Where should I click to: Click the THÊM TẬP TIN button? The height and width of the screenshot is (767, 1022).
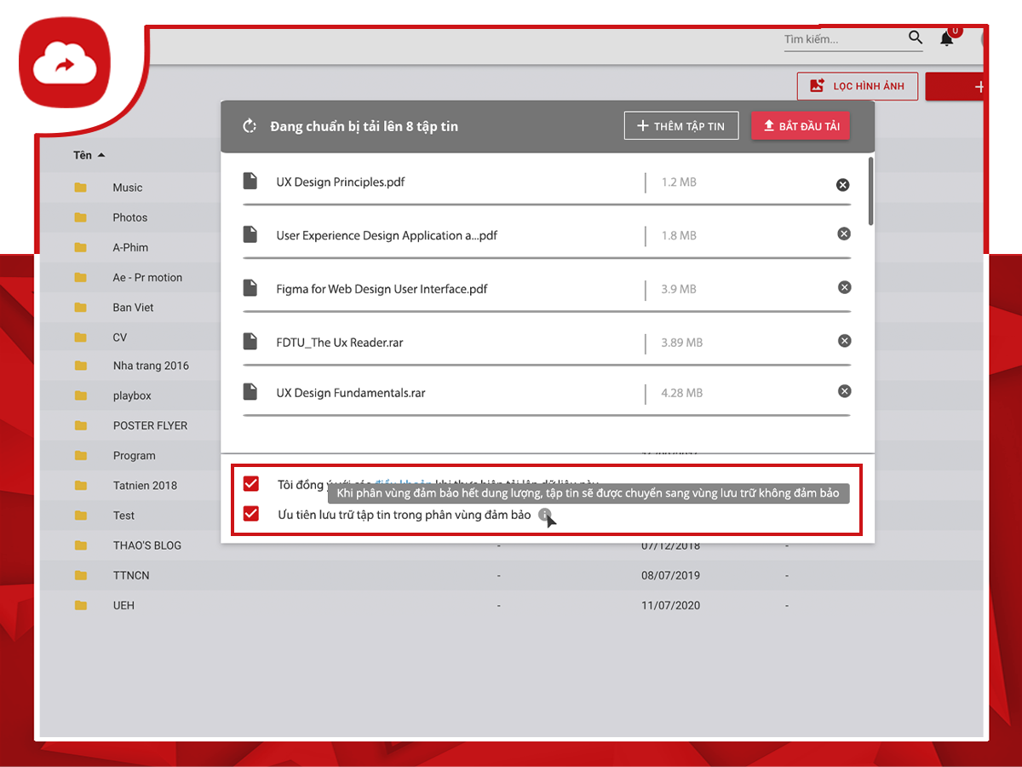coord(680,126)
